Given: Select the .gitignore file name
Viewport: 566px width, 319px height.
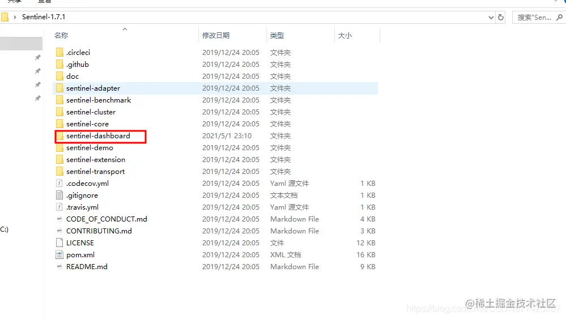Looking at the screenshot, I should pyautogui.click(x=82, y=195).
